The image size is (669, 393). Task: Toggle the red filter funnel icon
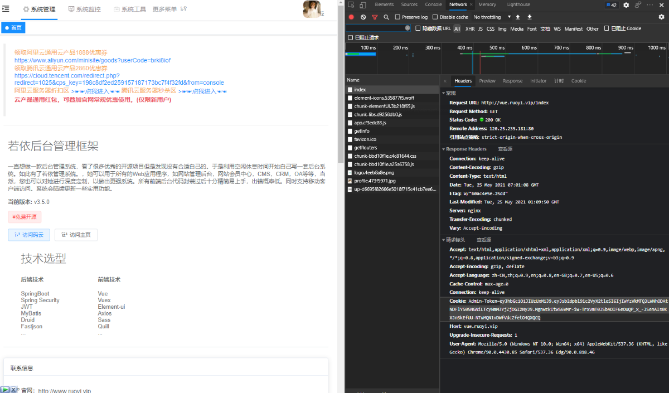(375, 17)
